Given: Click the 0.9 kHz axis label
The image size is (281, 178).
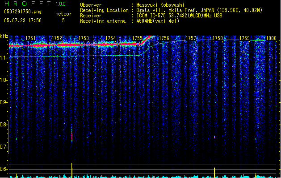Looking at the screenshot, I should coord(4,102).
